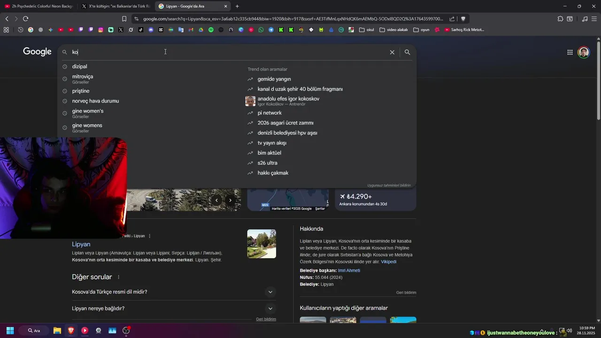The height and width of the screenshot is (338, 601).
Task: Switch to the X'te kültigin tab
Action: tap(116, 6)
